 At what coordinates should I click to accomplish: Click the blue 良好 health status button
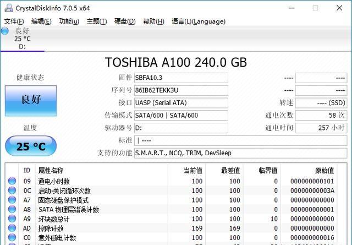[x=31, y=101]
